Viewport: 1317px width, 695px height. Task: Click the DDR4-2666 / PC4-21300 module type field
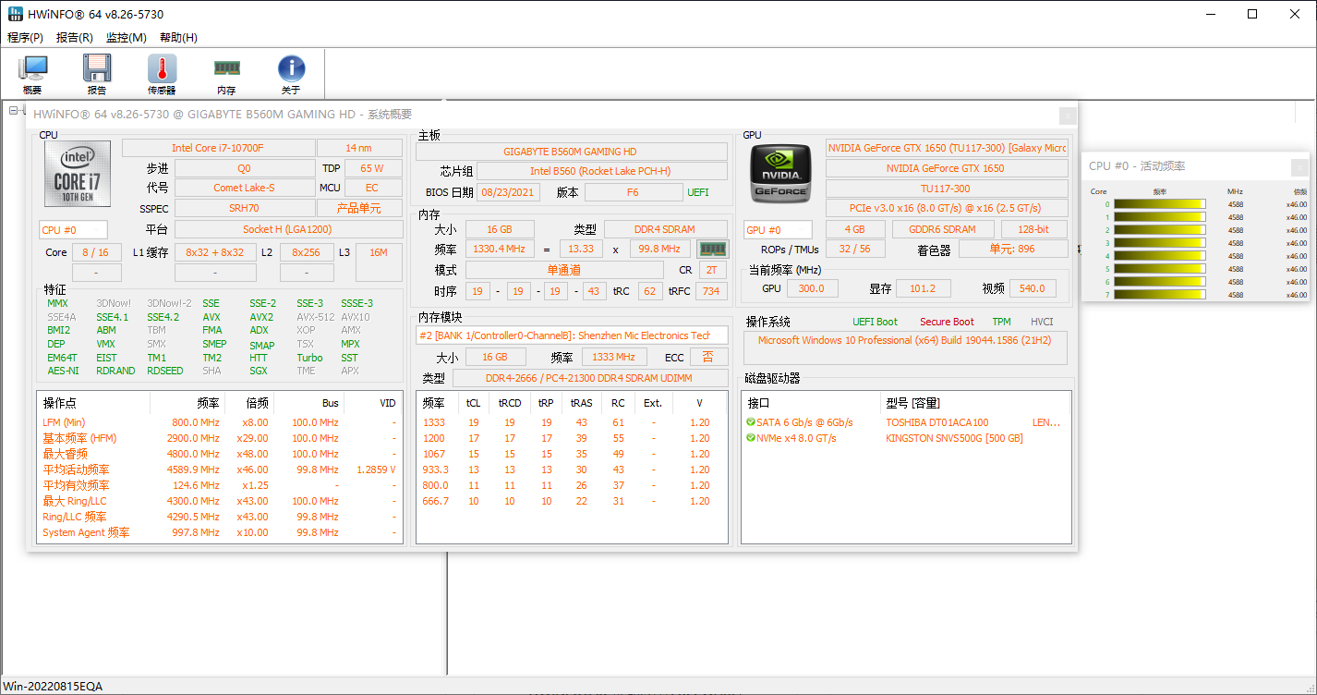click(590, 378)
